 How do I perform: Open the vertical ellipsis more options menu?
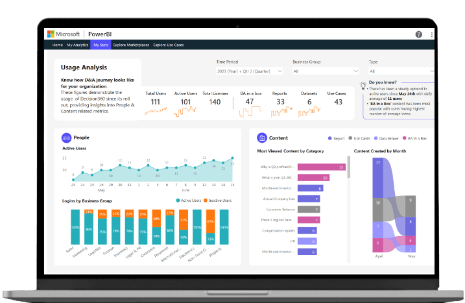[432, 34]
